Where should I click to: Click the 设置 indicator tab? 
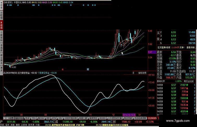pos(11,118)
